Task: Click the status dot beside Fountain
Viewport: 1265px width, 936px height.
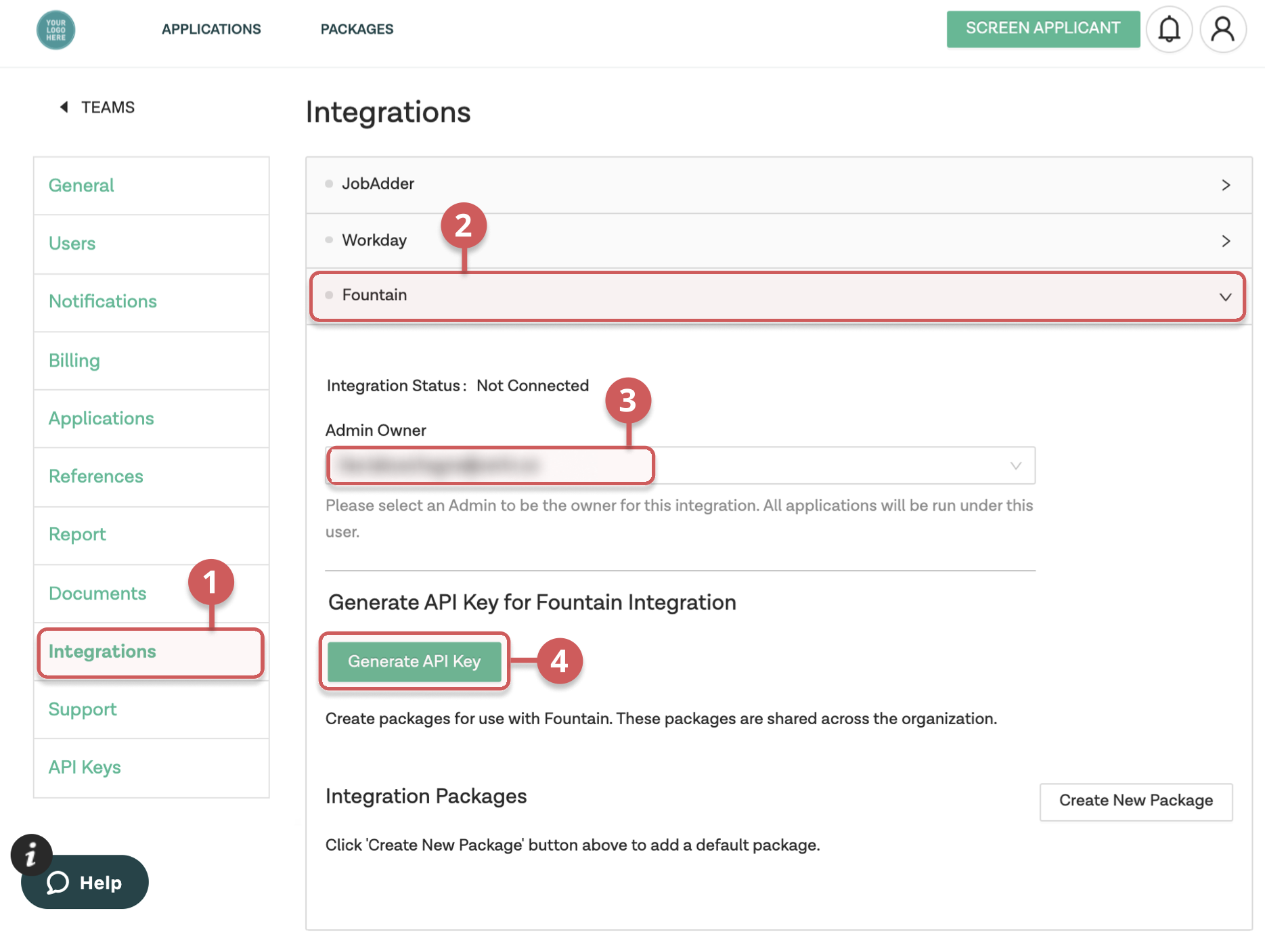Action: pyautogui.click(x=330, y=295)
